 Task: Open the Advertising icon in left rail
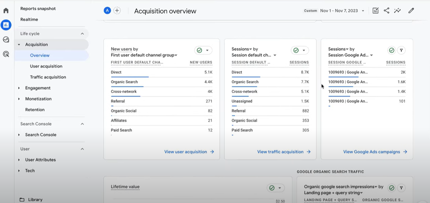click(x=6, y=54)
